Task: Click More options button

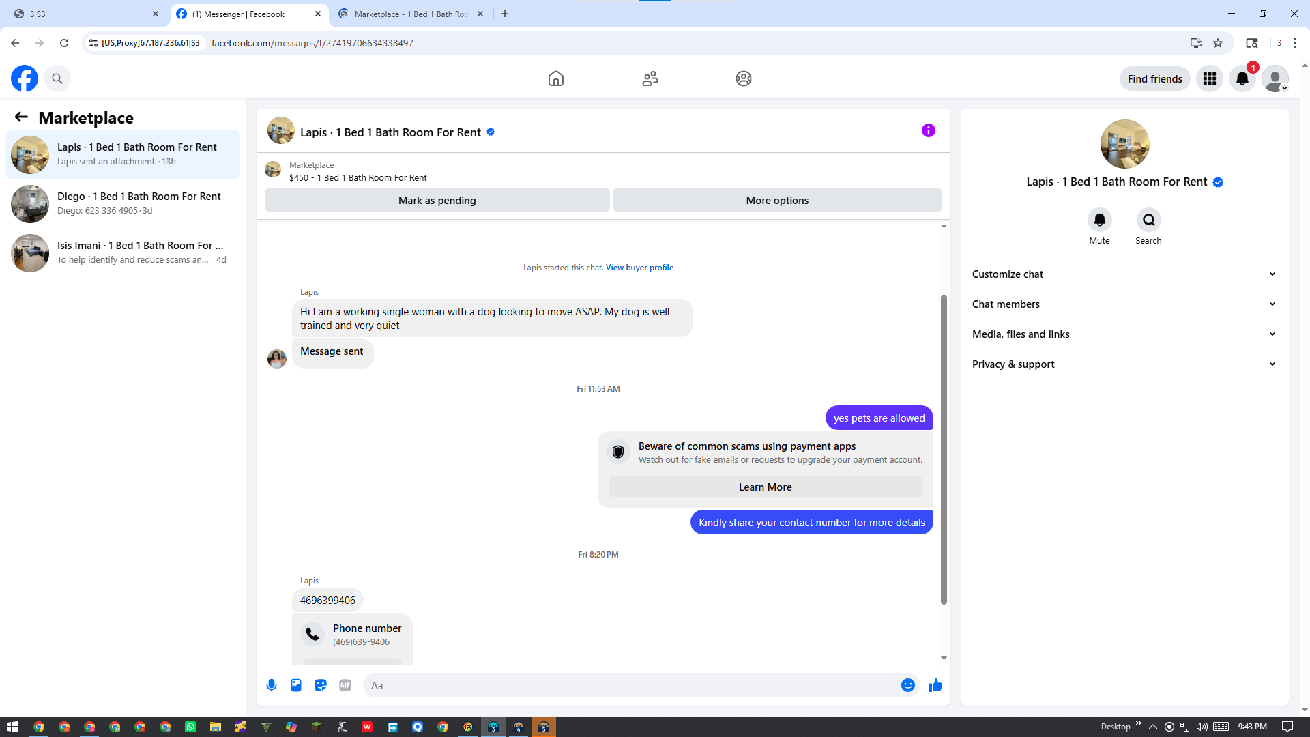Action: point(777,201)
